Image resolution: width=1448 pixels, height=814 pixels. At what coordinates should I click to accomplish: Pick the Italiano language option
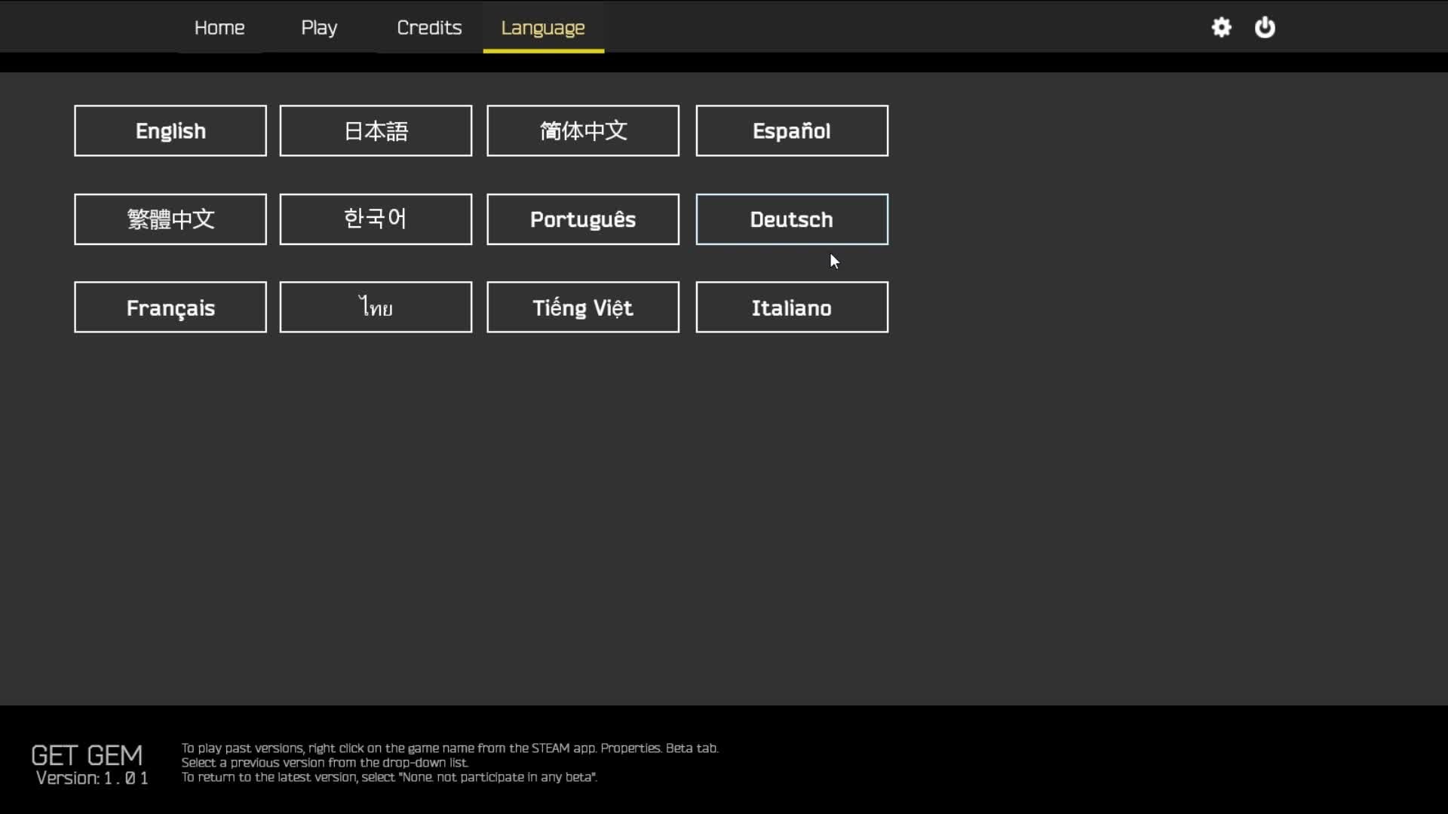tap(792, 308)
